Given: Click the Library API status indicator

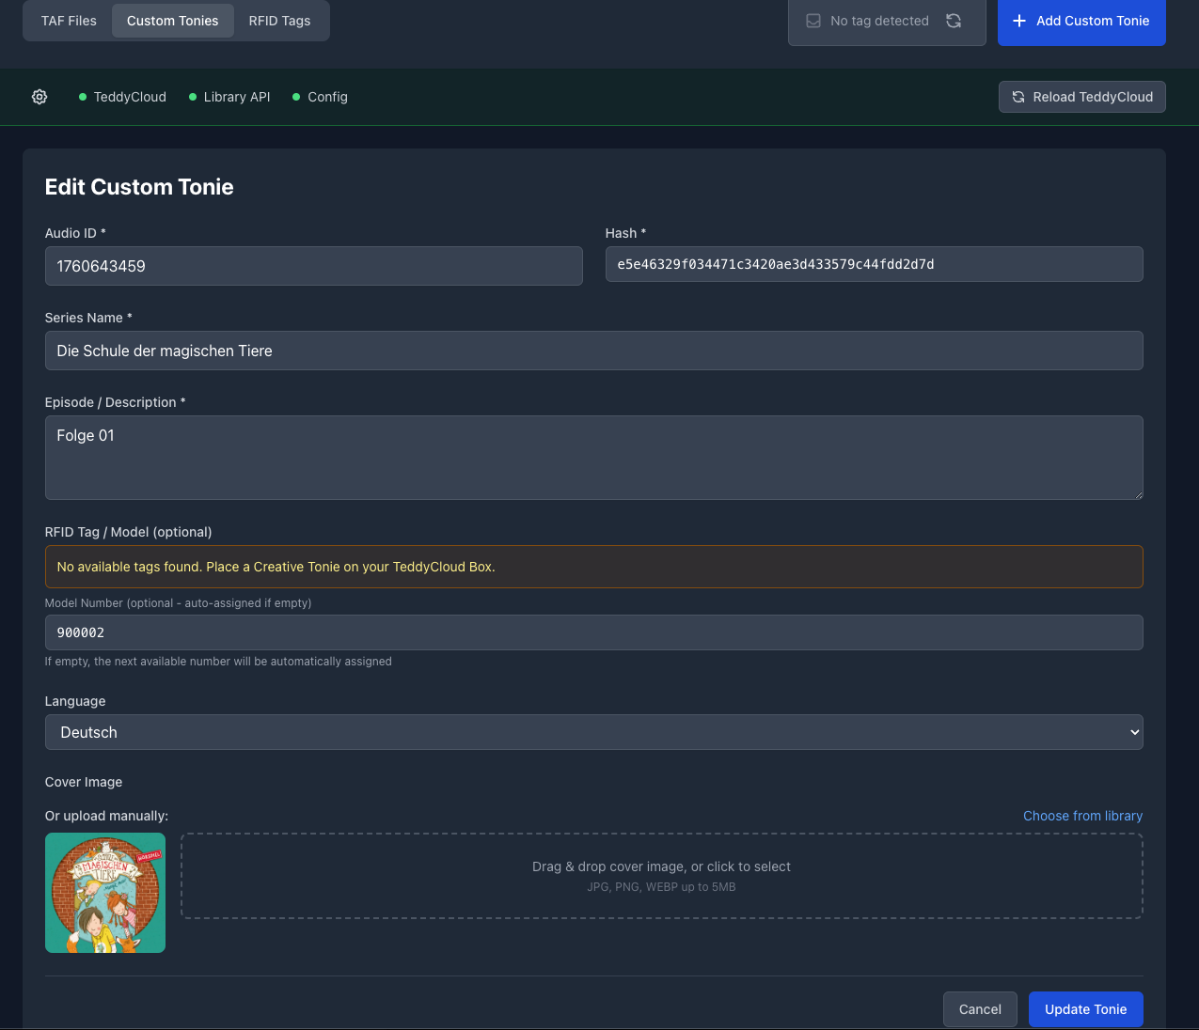Looking at the screenshot, I should click(229, 97).
